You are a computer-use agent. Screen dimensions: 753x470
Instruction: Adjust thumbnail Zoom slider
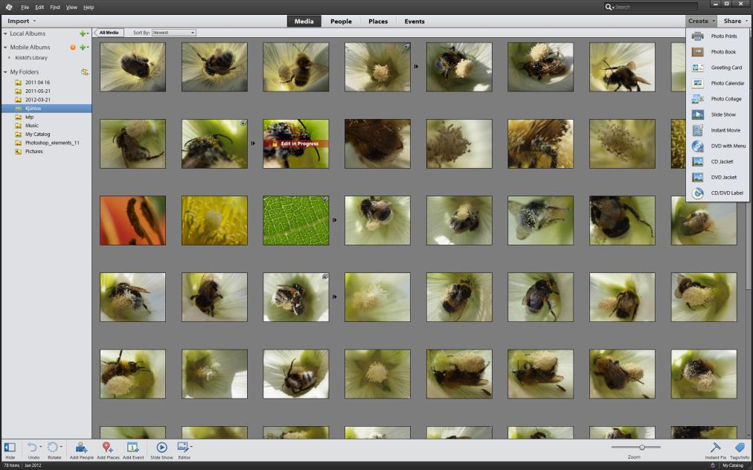(642, 448)
